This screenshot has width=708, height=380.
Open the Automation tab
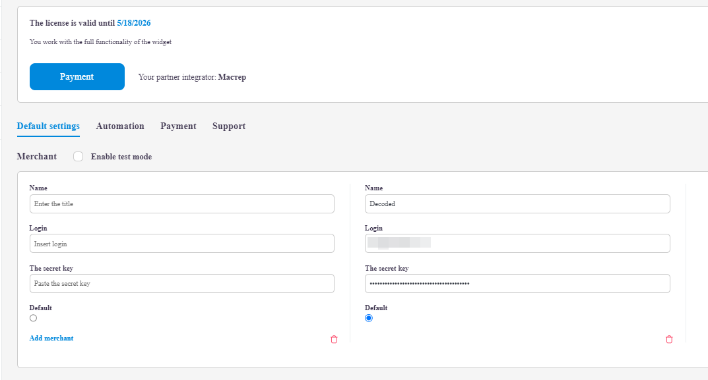pyautogui.click(x=120, y=126)
